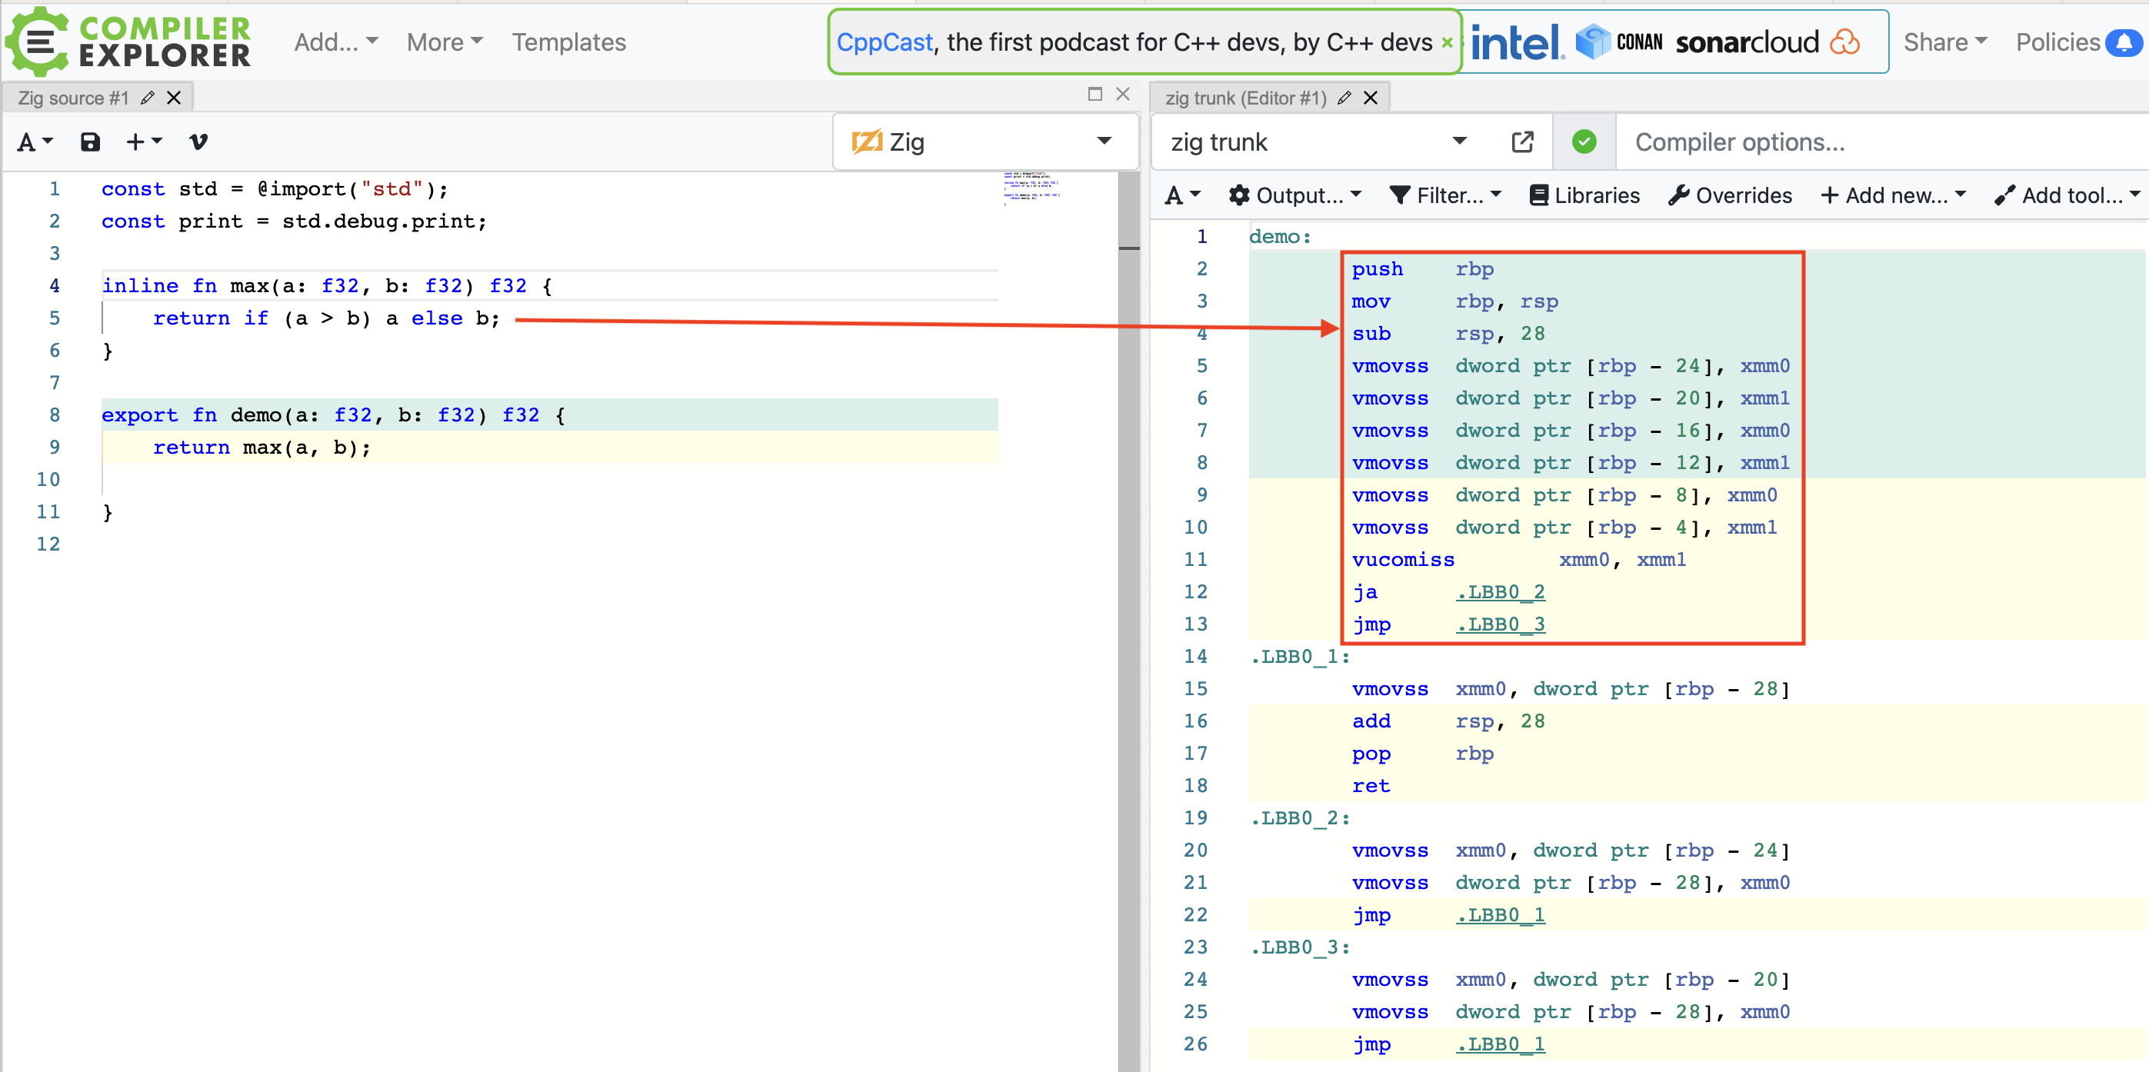Open compiler output in a new window
Screen dimensions: 2149x1072
click(x=1521, y=141)
